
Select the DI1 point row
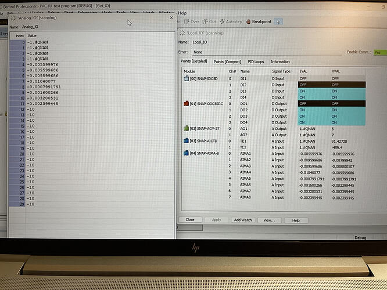(x=274, y=79)
